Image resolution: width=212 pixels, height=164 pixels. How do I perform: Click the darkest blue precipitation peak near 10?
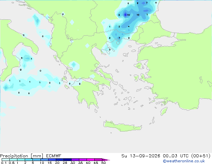(x=125, y=15)
